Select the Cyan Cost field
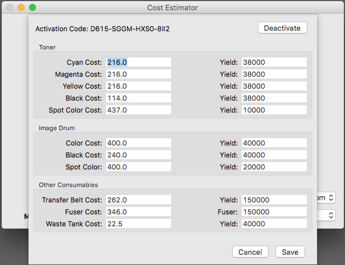 coord(139,62)
